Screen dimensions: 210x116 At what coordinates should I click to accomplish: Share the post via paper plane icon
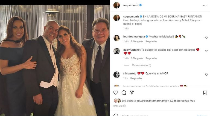click(x=132, y=93)
